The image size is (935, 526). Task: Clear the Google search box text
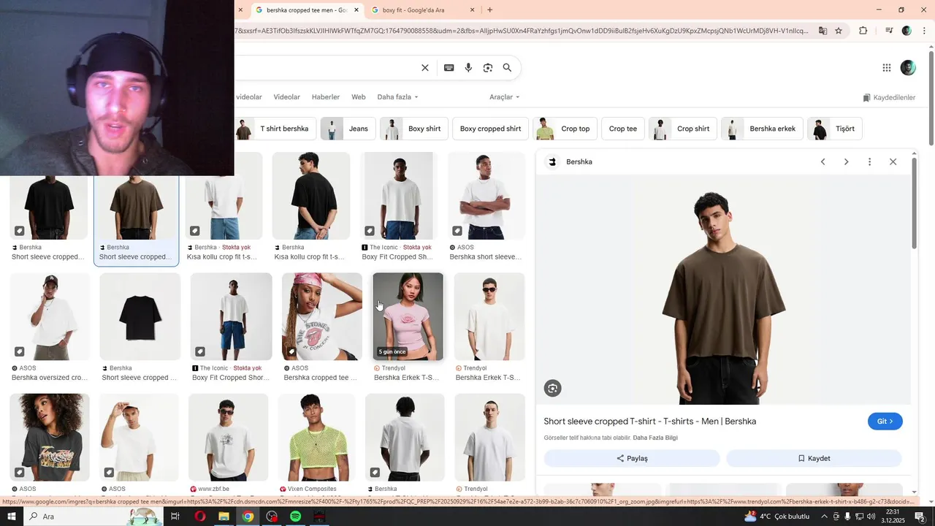(425, 68)
